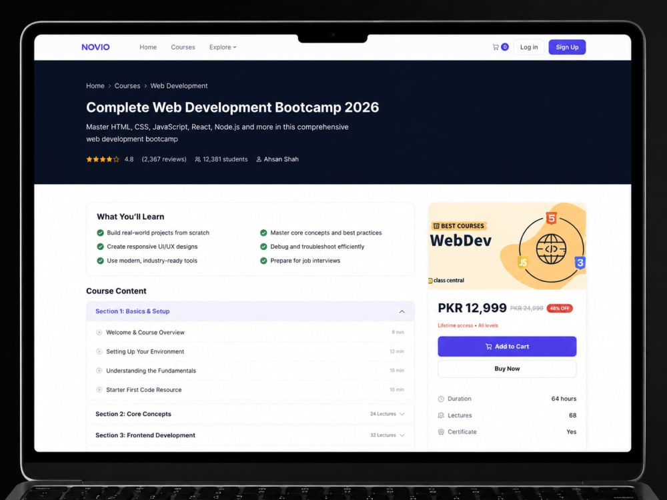Collapse Section 1: Basics & Setup
The height and width of the screenshot is (500, 667).
pyautogui.click(x=250, y=311)
